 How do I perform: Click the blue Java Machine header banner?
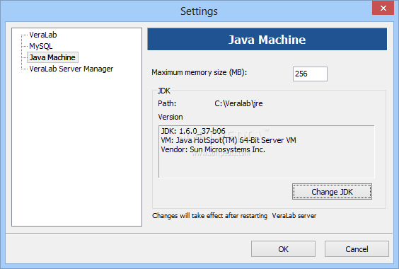(267, 39)
